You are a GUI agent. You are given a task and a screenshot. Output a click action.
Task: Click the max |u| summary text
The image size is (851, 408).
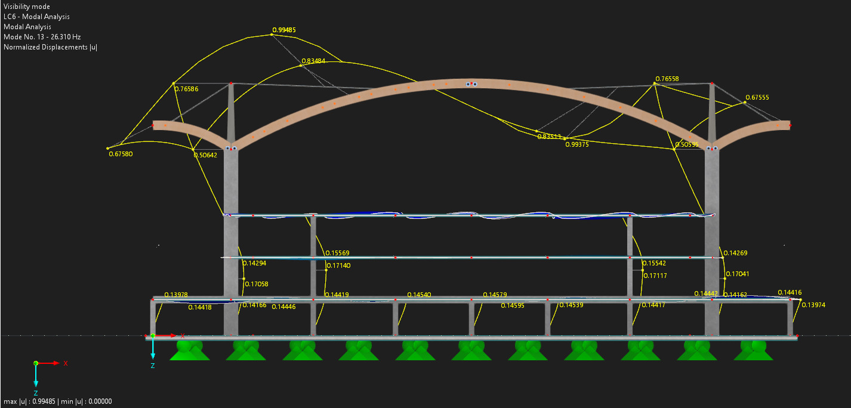point(57,401)
